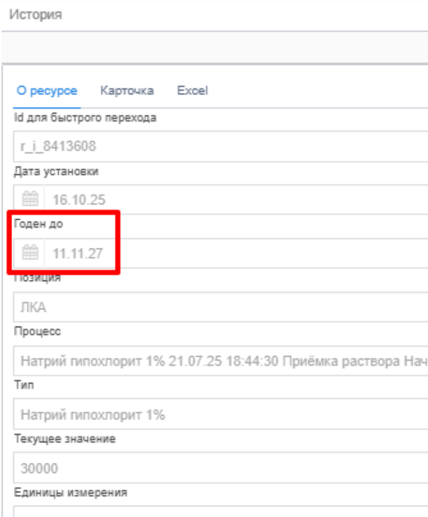Open calendar icon for Годен до
428x517 pixels.
[x=30, y=252]
